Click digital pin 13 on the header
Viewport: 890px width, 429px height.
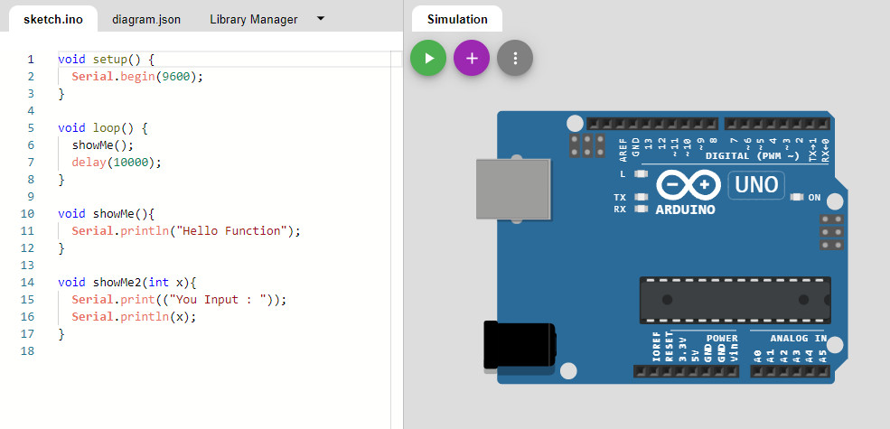(x=647, y=124)
